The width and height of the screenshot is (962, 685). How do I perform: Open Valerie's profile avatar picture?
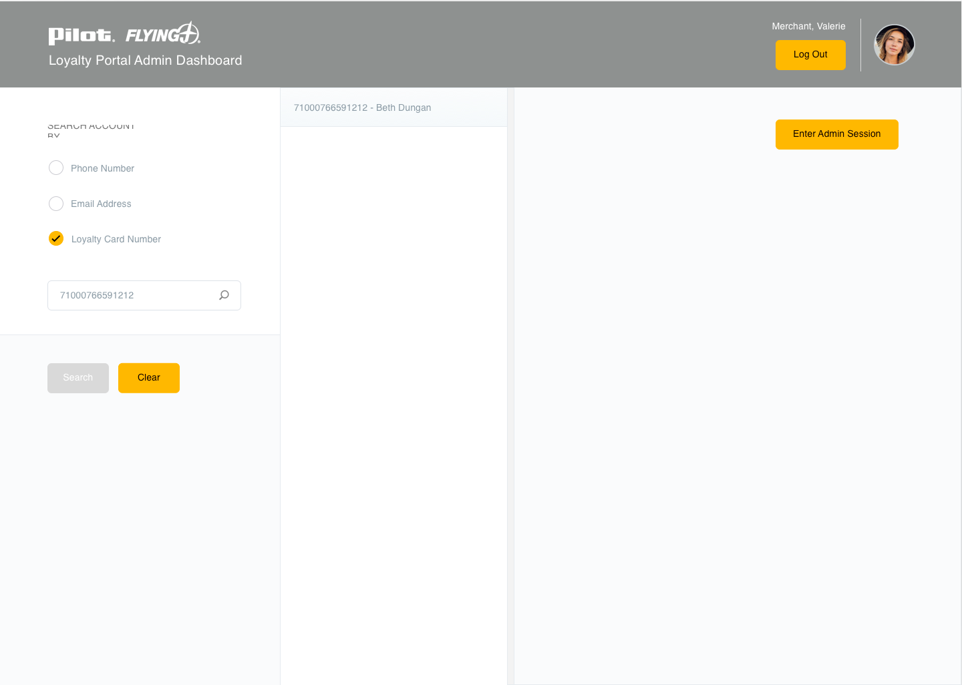pos(894,45)
